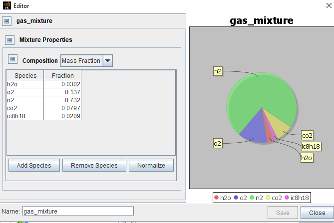
Task: Click the Normalize button
Action: pyautogui.click(x=151, y=165)
